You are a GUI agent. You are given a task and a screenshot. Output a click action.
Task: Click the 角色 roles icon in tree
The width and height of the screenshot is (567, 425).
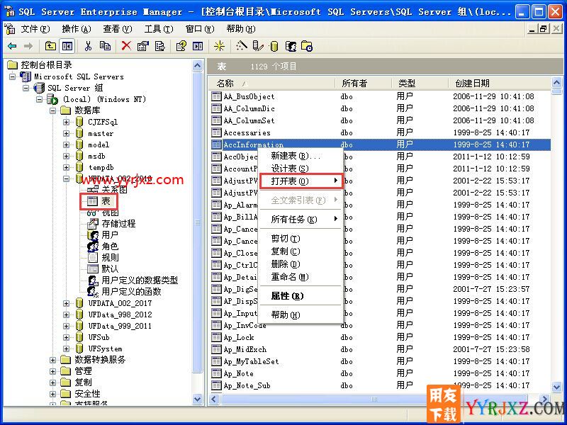93,246
